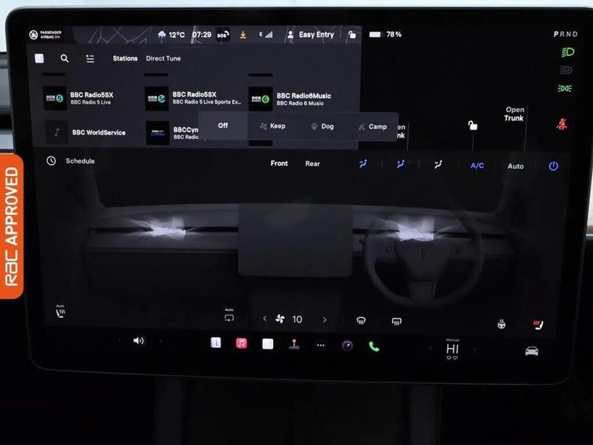Decrease fan speed with left chevron
The width and height of the screenshot is (593, 445).
click(x=265, y=319)
